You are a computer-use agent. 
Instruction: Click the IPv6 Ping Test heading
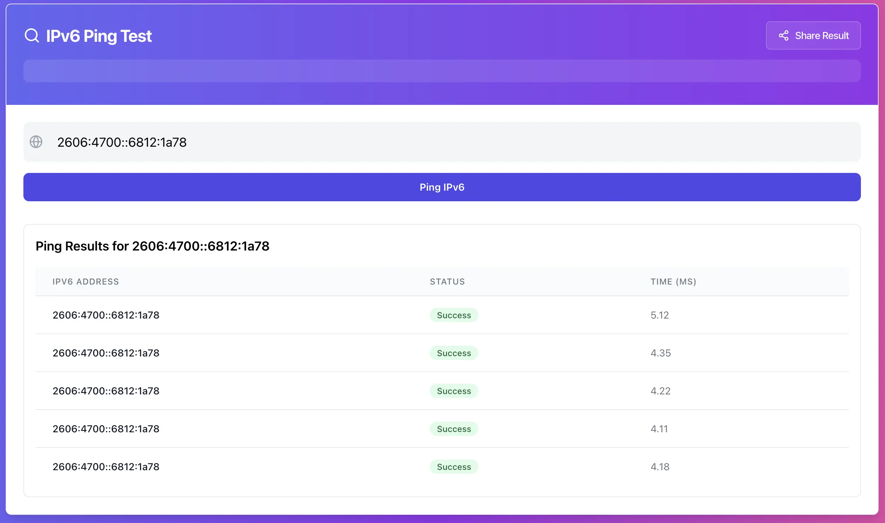click(99, 36)
